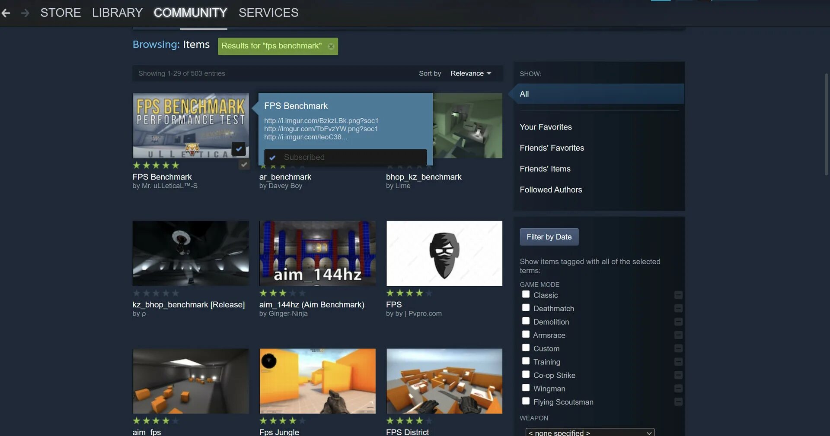Viewport: 830px width, 436px height.
Task: Open the Fps Jungle item link
Action: tap(279, 432)
